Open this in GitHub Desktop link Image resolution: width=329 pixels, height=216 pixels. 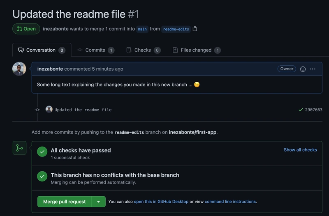click(x=161, y=202)
